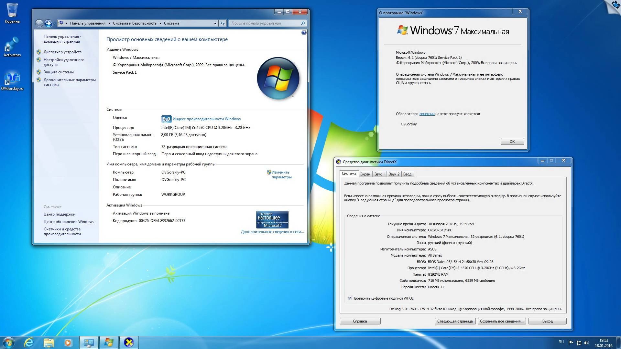Viewport: 621px width, 349px height.
Task: Open 'Дополнительные параметры системы' sidebar link
Action: coord(70,82)
